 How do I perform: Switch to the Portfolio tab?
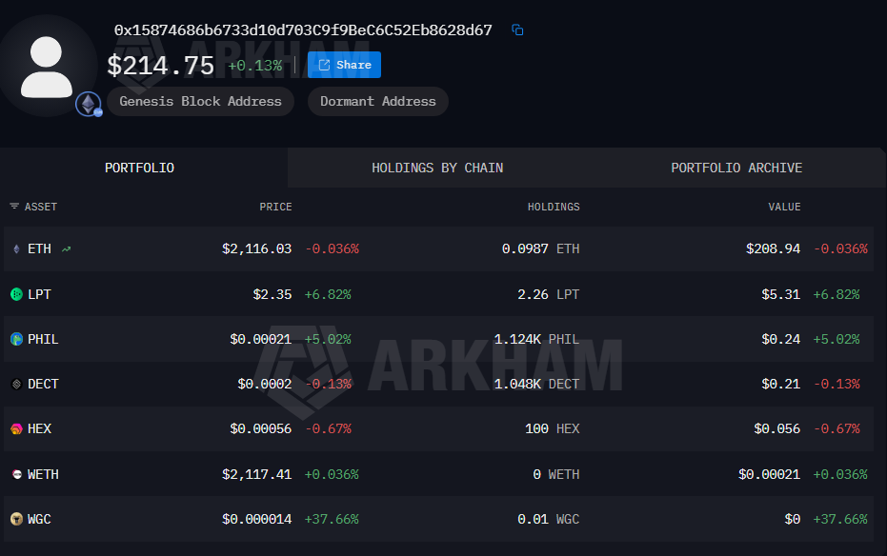click(140, 168)
